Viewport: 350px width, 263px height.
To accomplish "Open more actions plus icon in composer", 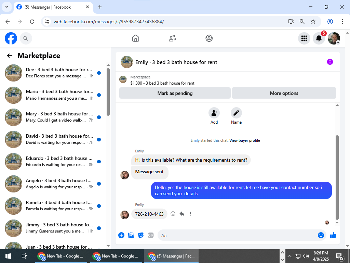I will click(121, 235).
